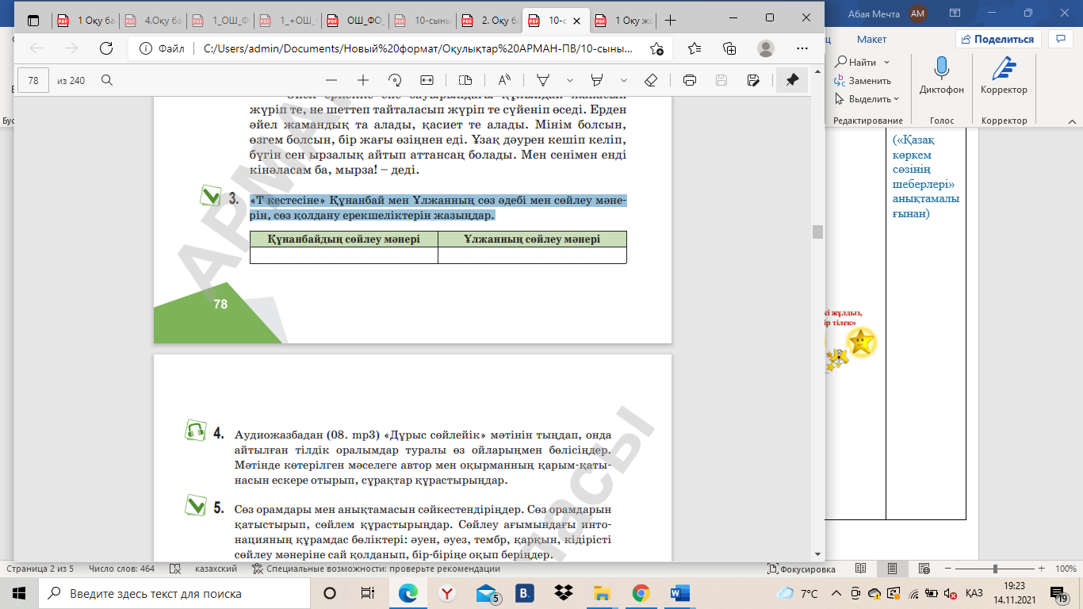Refresh the PDF page in Edge

pyautogui.click(x=105, y=48)
